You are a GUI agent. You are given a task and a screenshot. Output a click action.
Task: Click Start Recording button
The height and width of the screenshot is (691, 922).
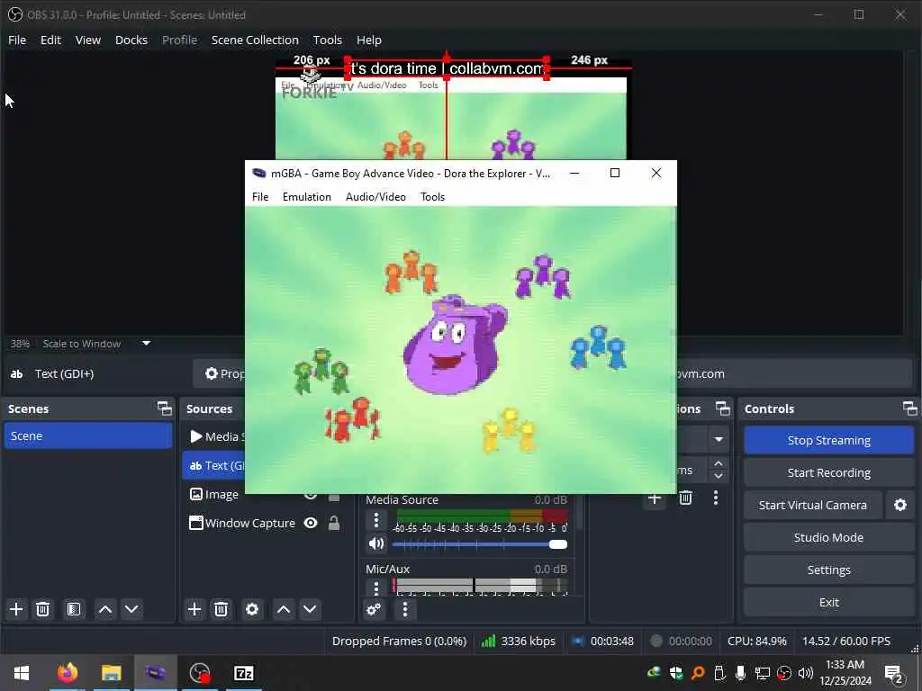[828, 472]
